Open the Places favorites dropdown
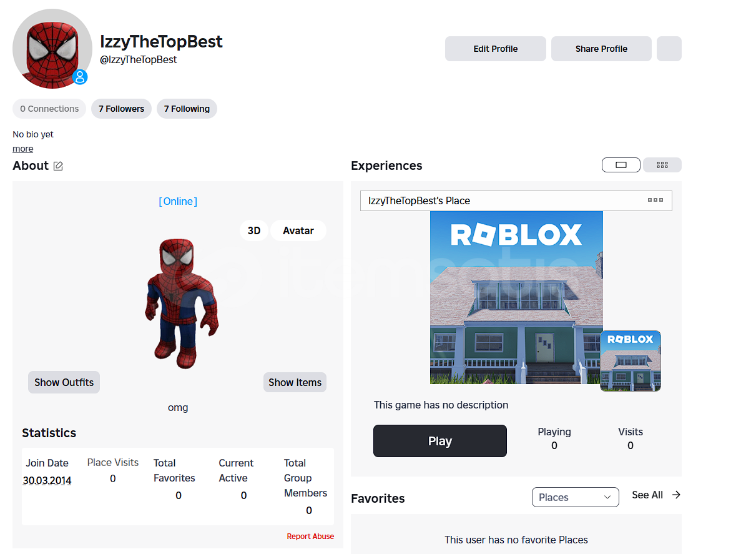 (575, 497)
